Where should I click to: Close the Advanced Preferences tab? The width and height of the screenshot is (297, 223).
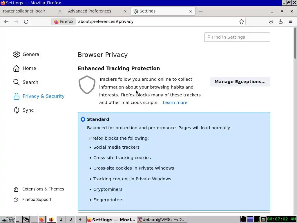point(125,11)
